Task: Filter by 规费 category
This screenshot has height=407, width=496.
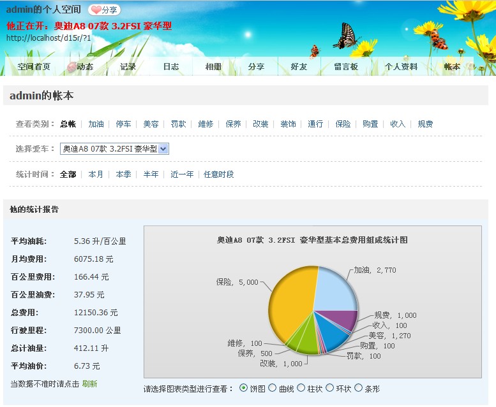Action: pyautogui.click(x=425, y=124)
